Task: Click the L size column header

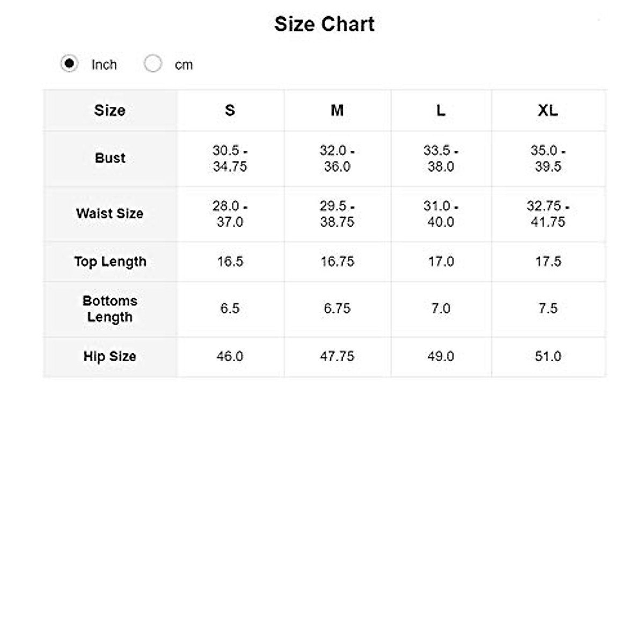Action: pyautogui.click(x=441, y=111)
